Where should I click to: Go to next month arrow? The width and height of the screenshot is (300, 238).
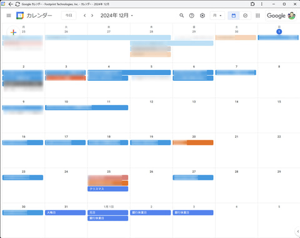coord(92,16)
